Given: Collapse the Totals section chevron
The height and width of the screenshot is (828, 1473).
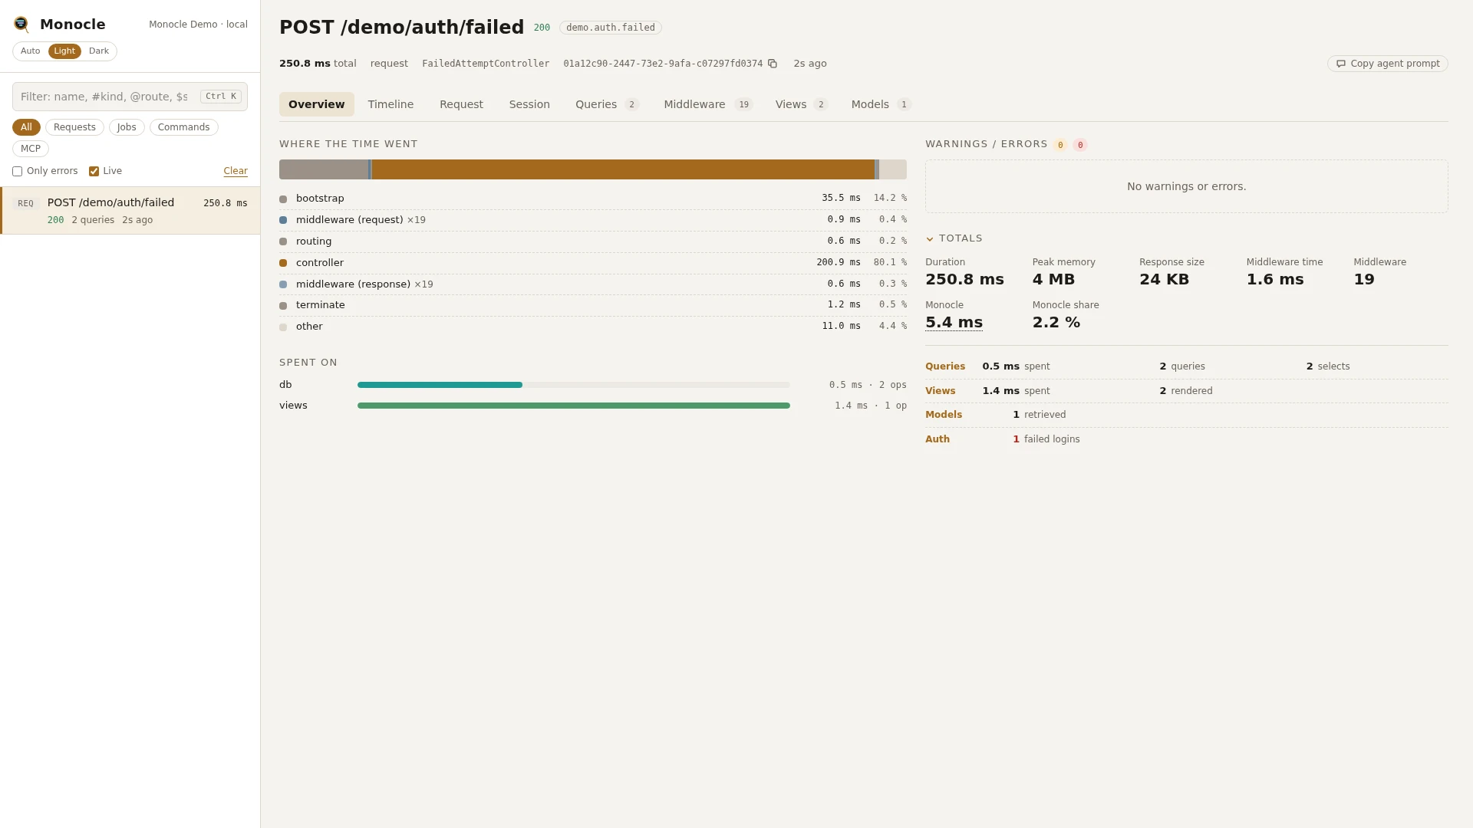Looking at the screenshot, I should coord(930,239).
